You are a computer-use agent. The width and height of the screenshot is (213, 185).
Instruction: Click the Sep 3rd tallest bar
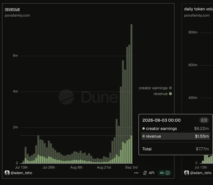coord(131,93)
